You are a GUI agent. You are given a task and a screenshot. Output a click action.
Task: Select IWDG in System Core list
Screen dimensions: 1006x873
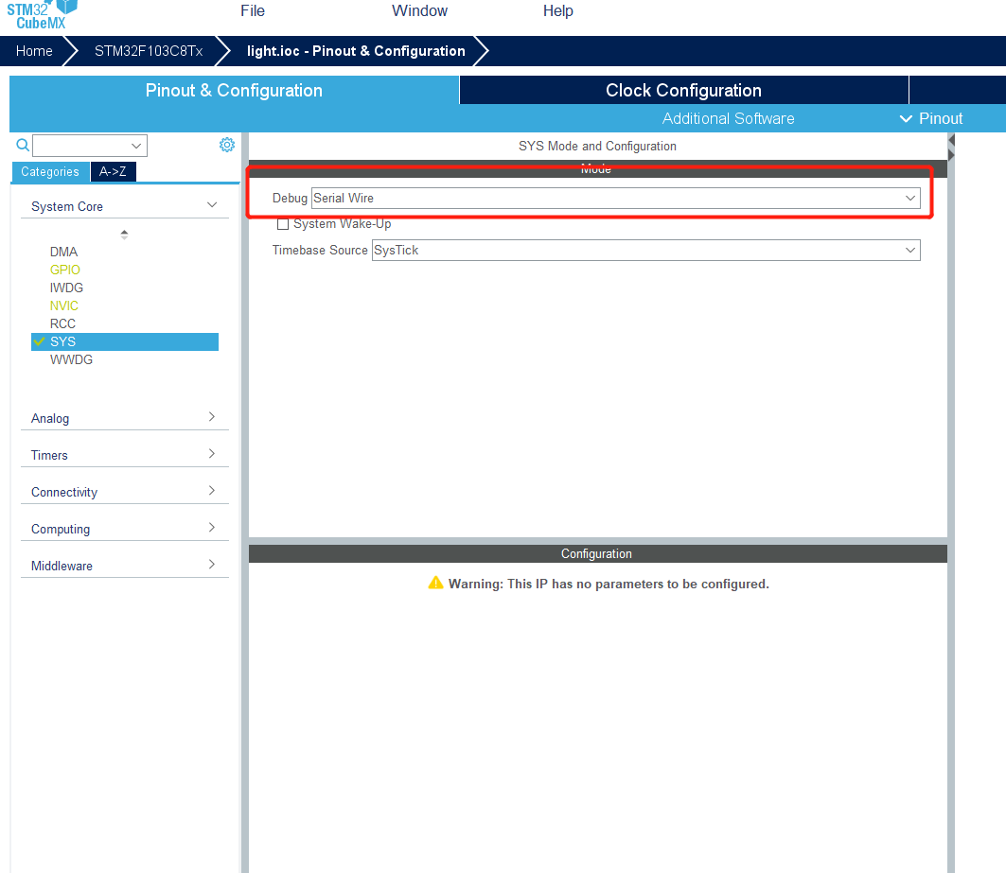[67, 288]
